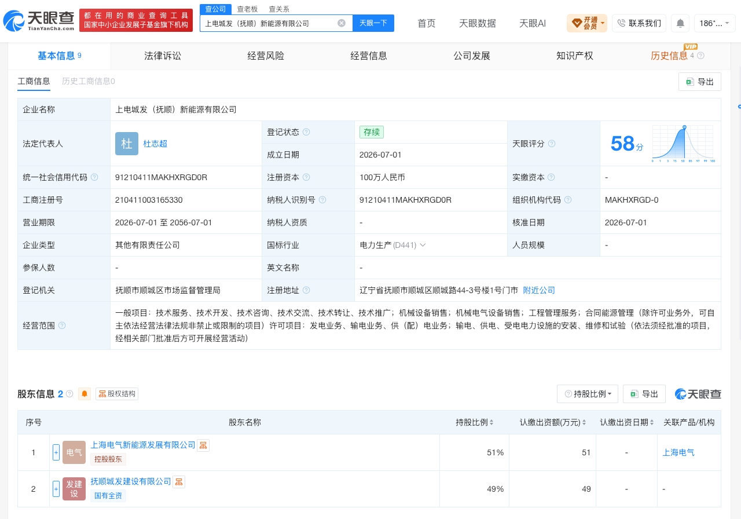Screen dimensions: 741x519
Task: Click the notification bell icon
Action: click(680, 23)
